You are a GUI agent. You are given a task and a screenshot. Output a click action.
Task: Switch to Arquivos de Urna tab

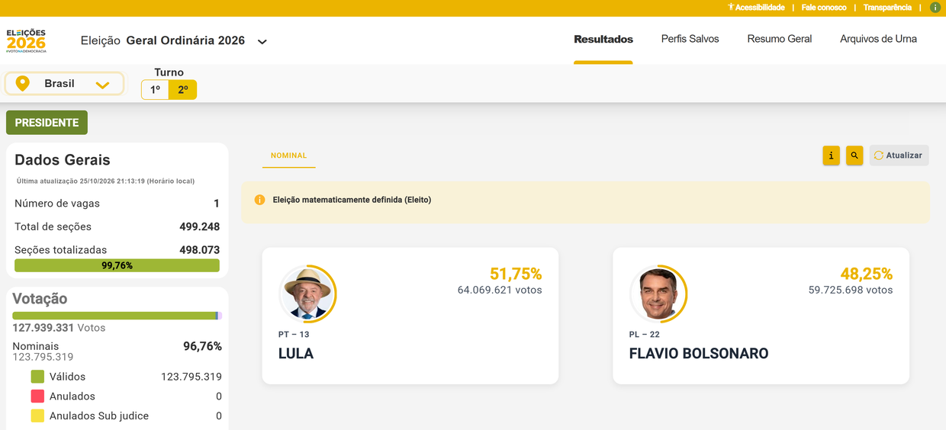point(878,39)
